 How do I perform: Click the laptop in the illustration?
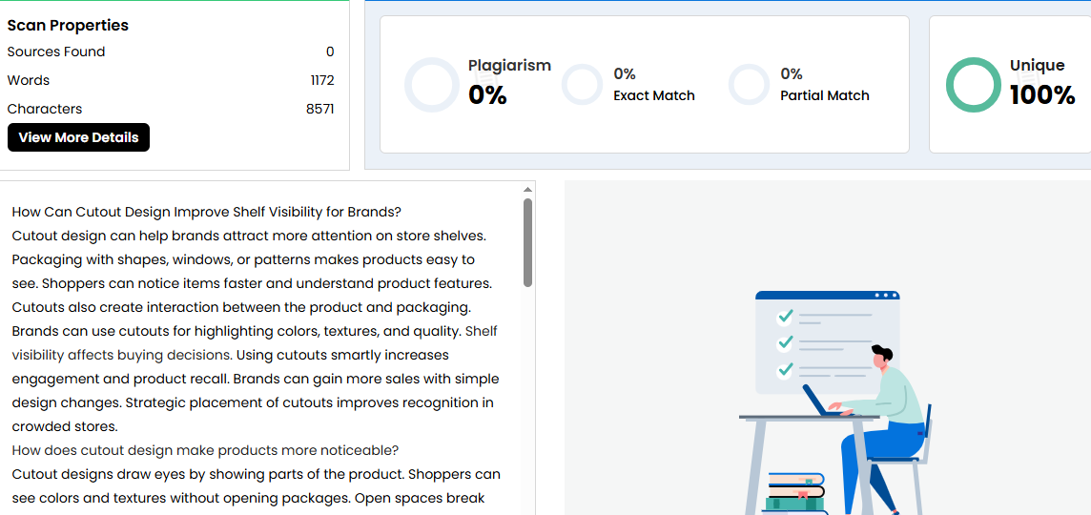tap(822, 402)
